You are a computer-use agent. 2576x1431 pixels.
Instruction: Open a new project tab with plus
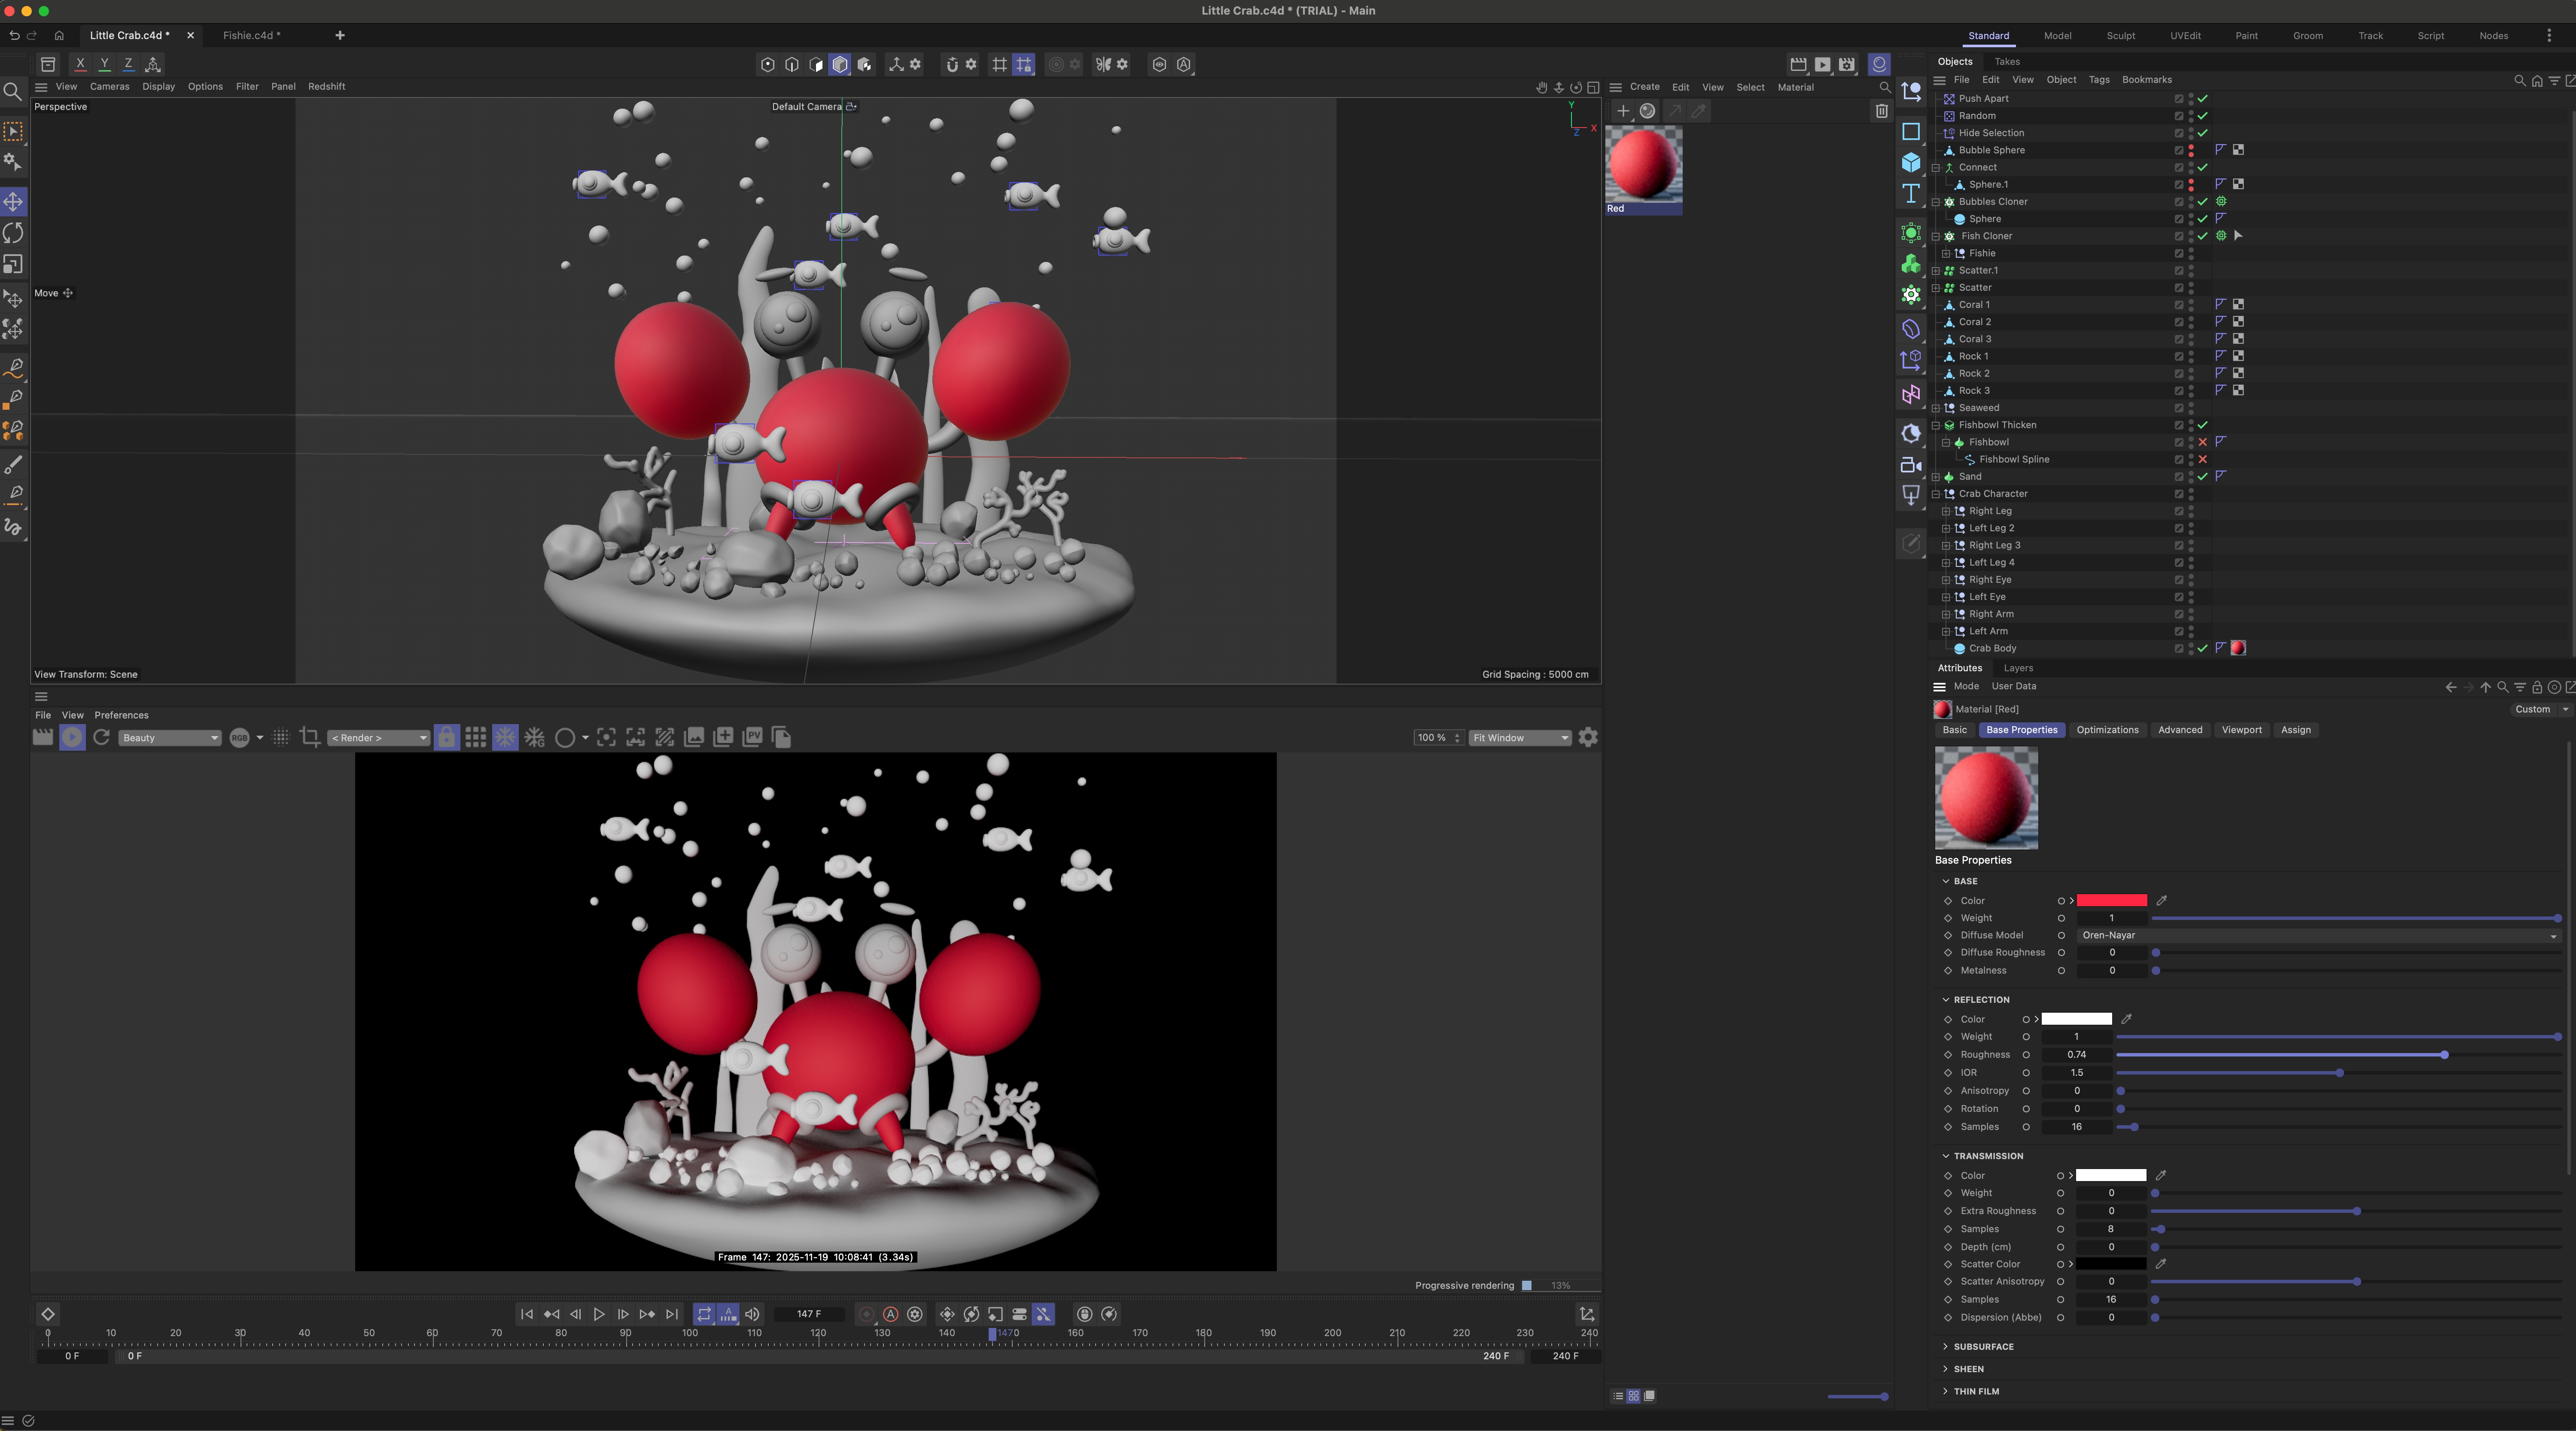click(x=340, y=35)
